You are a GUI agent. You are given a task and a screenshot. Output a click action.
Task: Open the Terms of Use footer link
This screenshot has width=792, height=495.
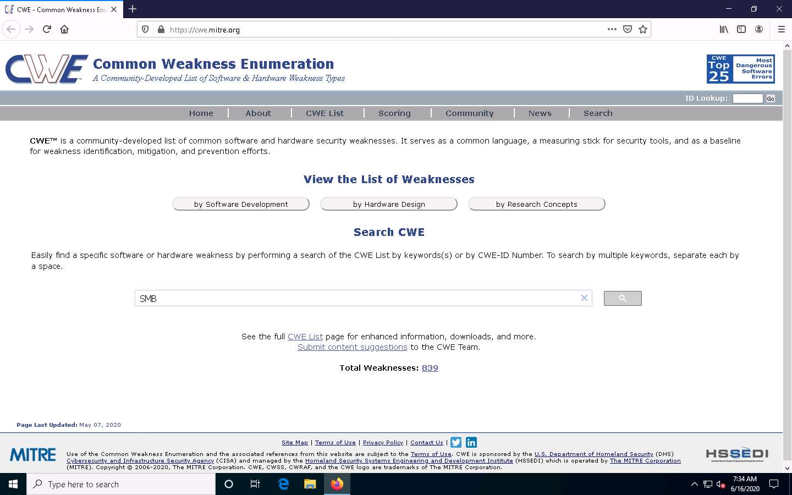[x=335, y=442]
